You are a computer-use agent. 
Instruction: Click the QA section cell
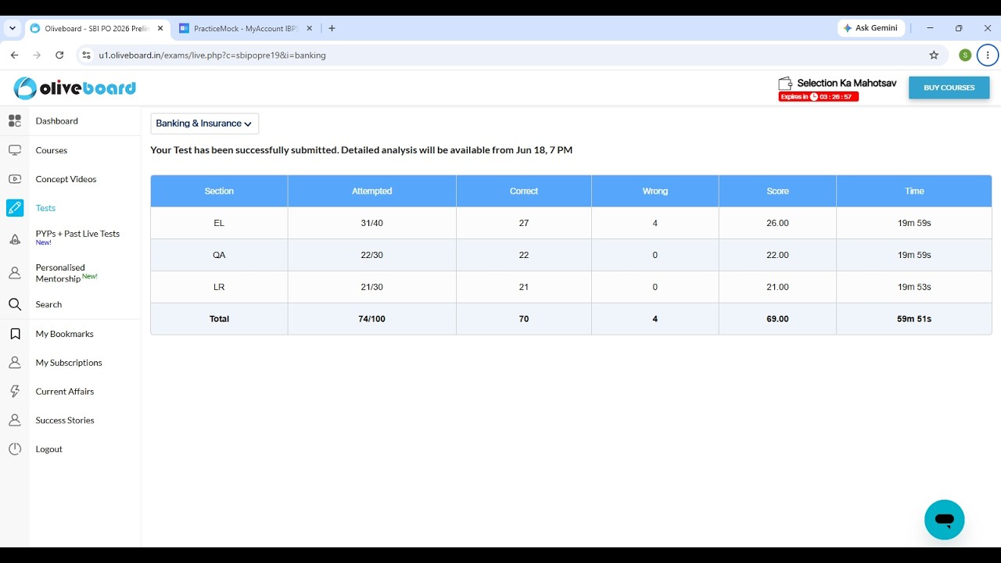coord(219,255)
